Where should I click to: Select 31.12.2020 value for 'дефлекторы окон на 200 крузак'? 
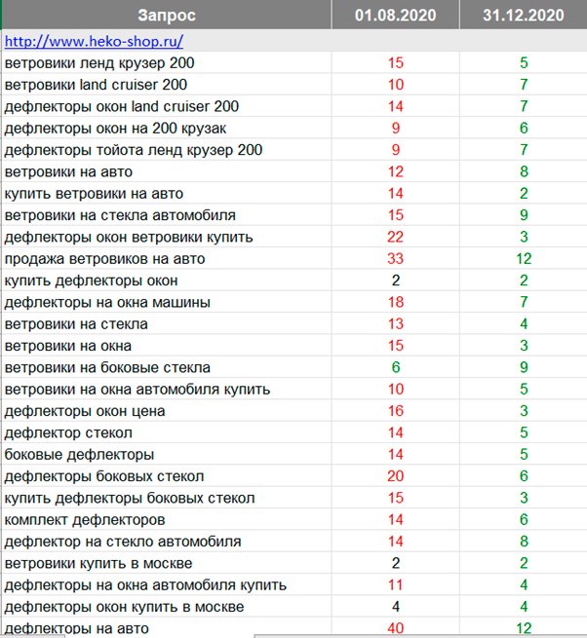tap(524, 129)
